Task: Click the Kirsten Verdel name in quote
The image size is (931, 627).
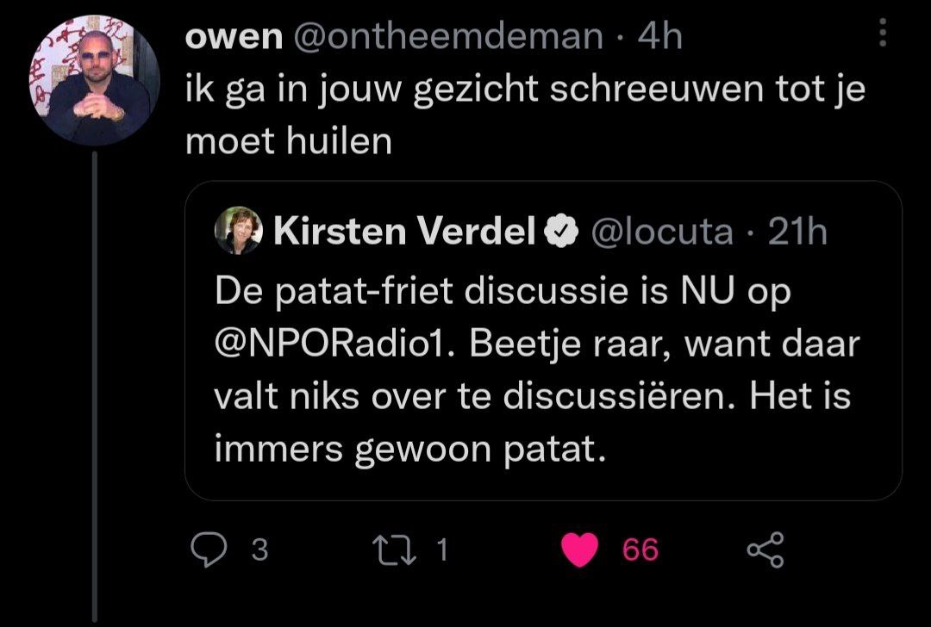Action: tap(403, 232)
